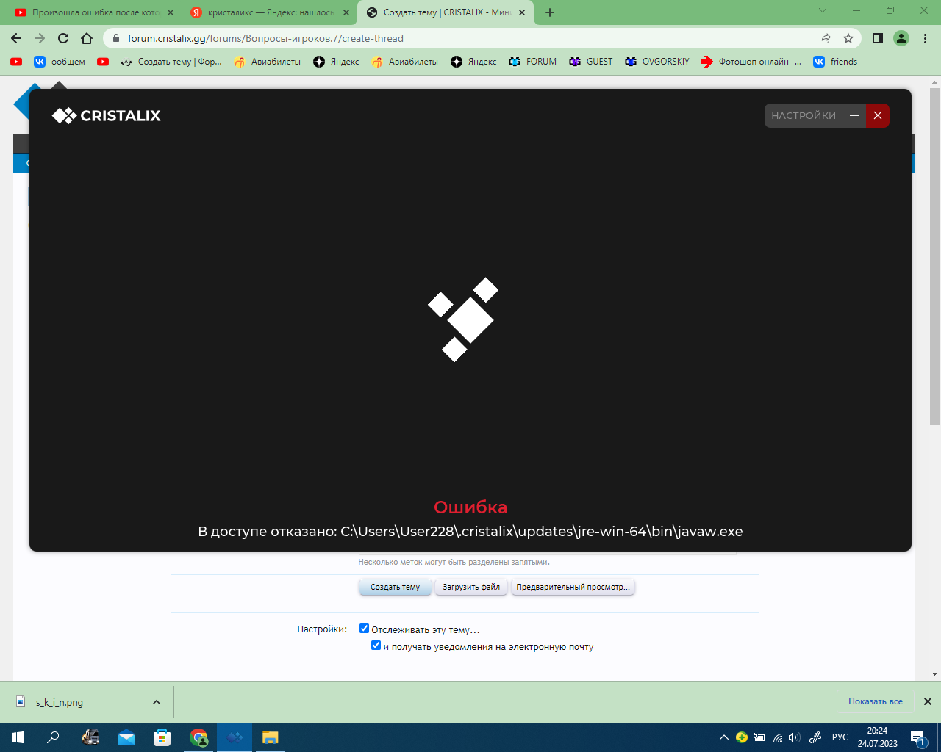
Task: Open the 'Создать тему | Фор...' bookmark
Action: point(171,62)
